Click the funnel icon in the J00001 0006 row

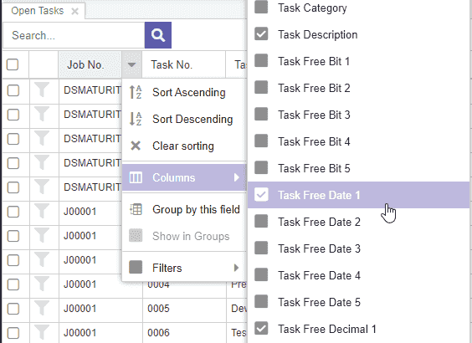click(42, 332)
